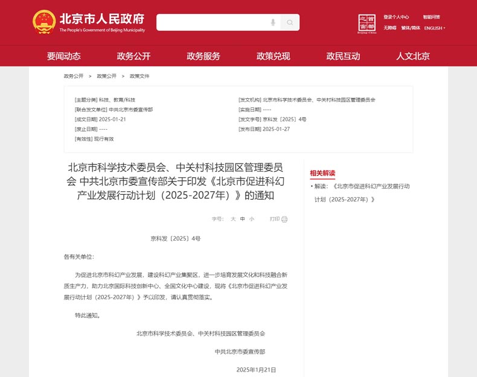
Task: Open the 解读 related interpretation link
Action: tap(362, 192)
